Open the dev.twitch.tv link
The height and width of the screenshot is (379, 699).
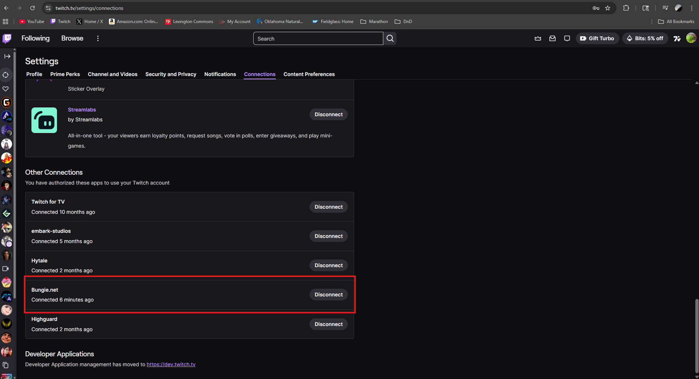pos(171,364)
